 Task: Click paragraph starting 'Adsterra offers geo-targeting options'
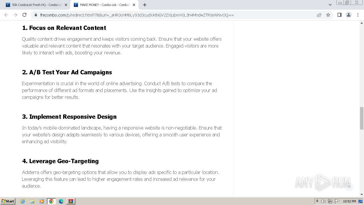tap(121, 179)
